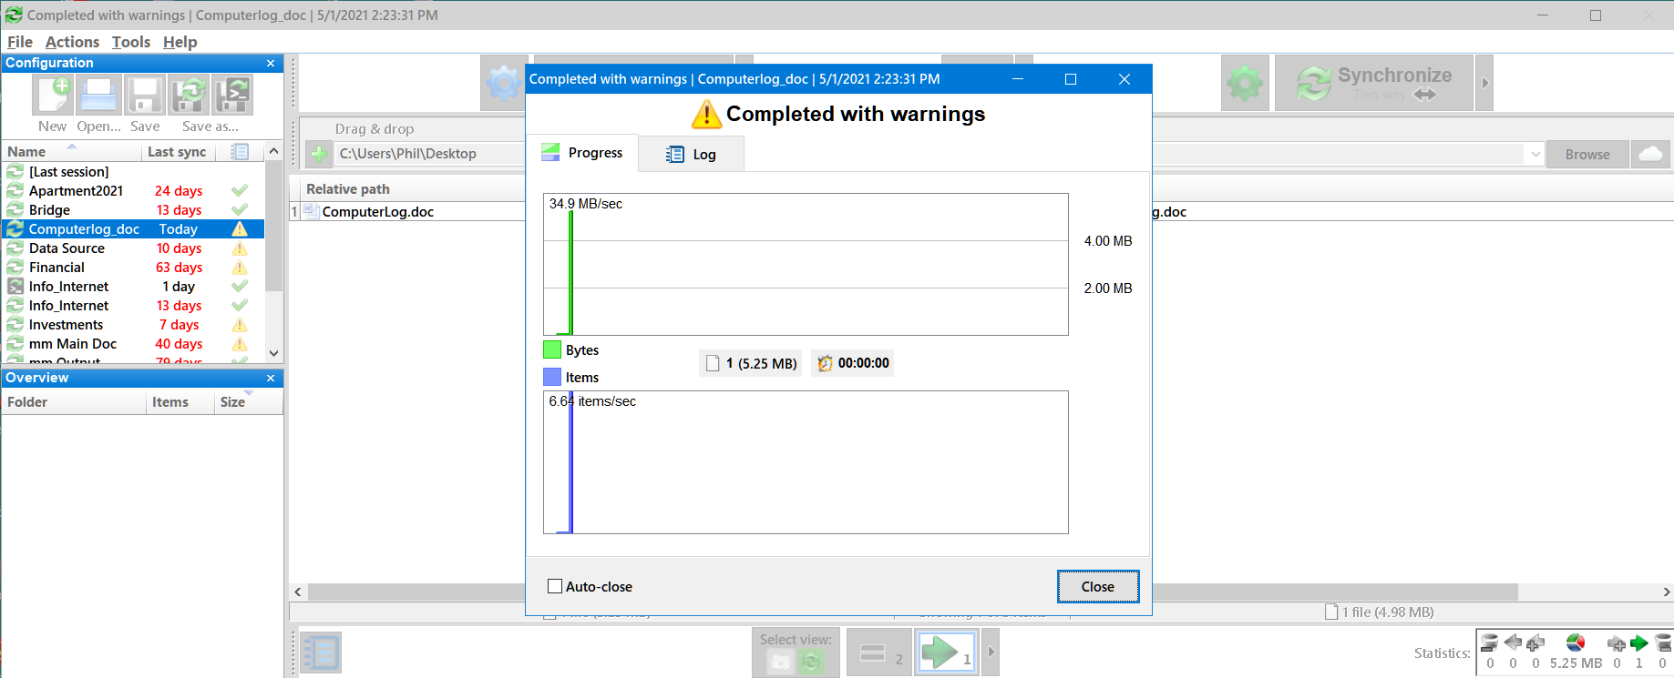Open the Actions menu

(x=72, y=42)
